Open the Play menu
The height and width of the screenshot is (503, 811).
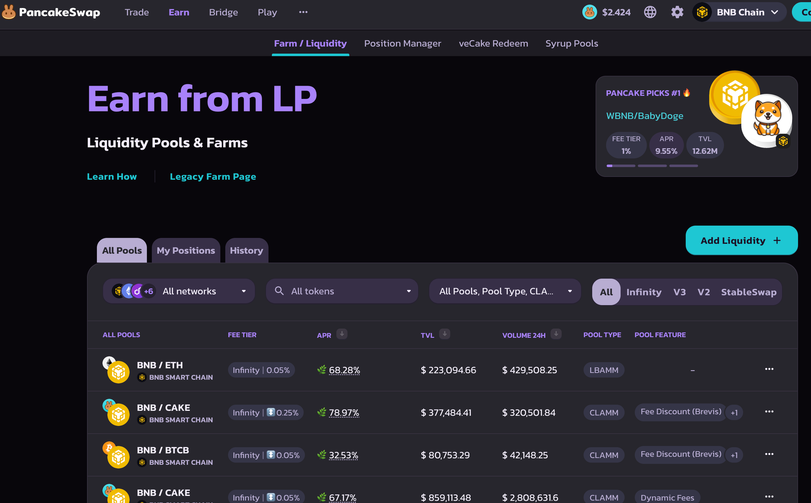pos(267,12)
